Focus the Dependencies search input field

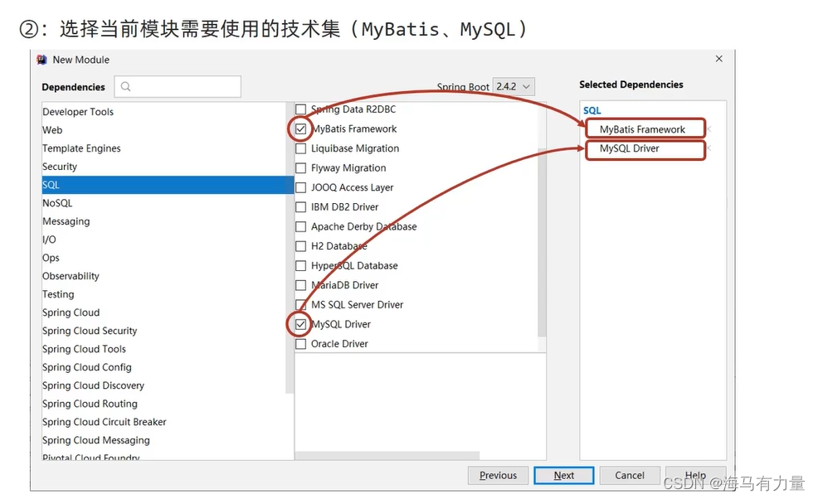pos(178,86)
